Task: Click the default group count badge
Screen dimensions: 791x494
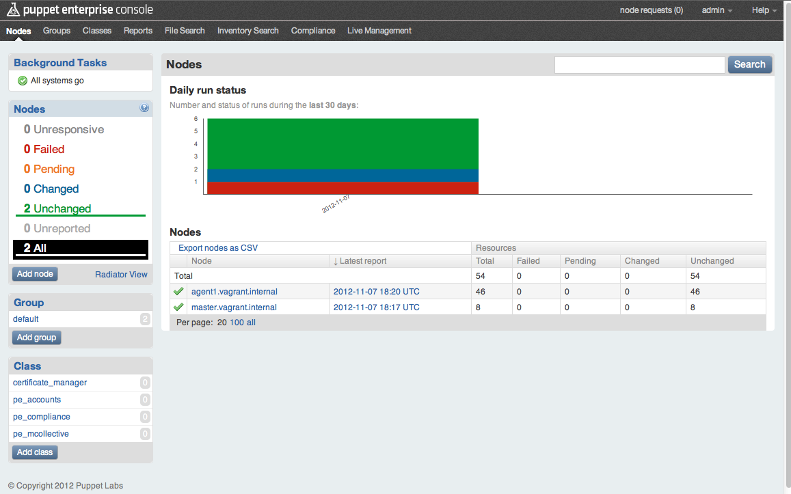Action: (x=145, y=319)
